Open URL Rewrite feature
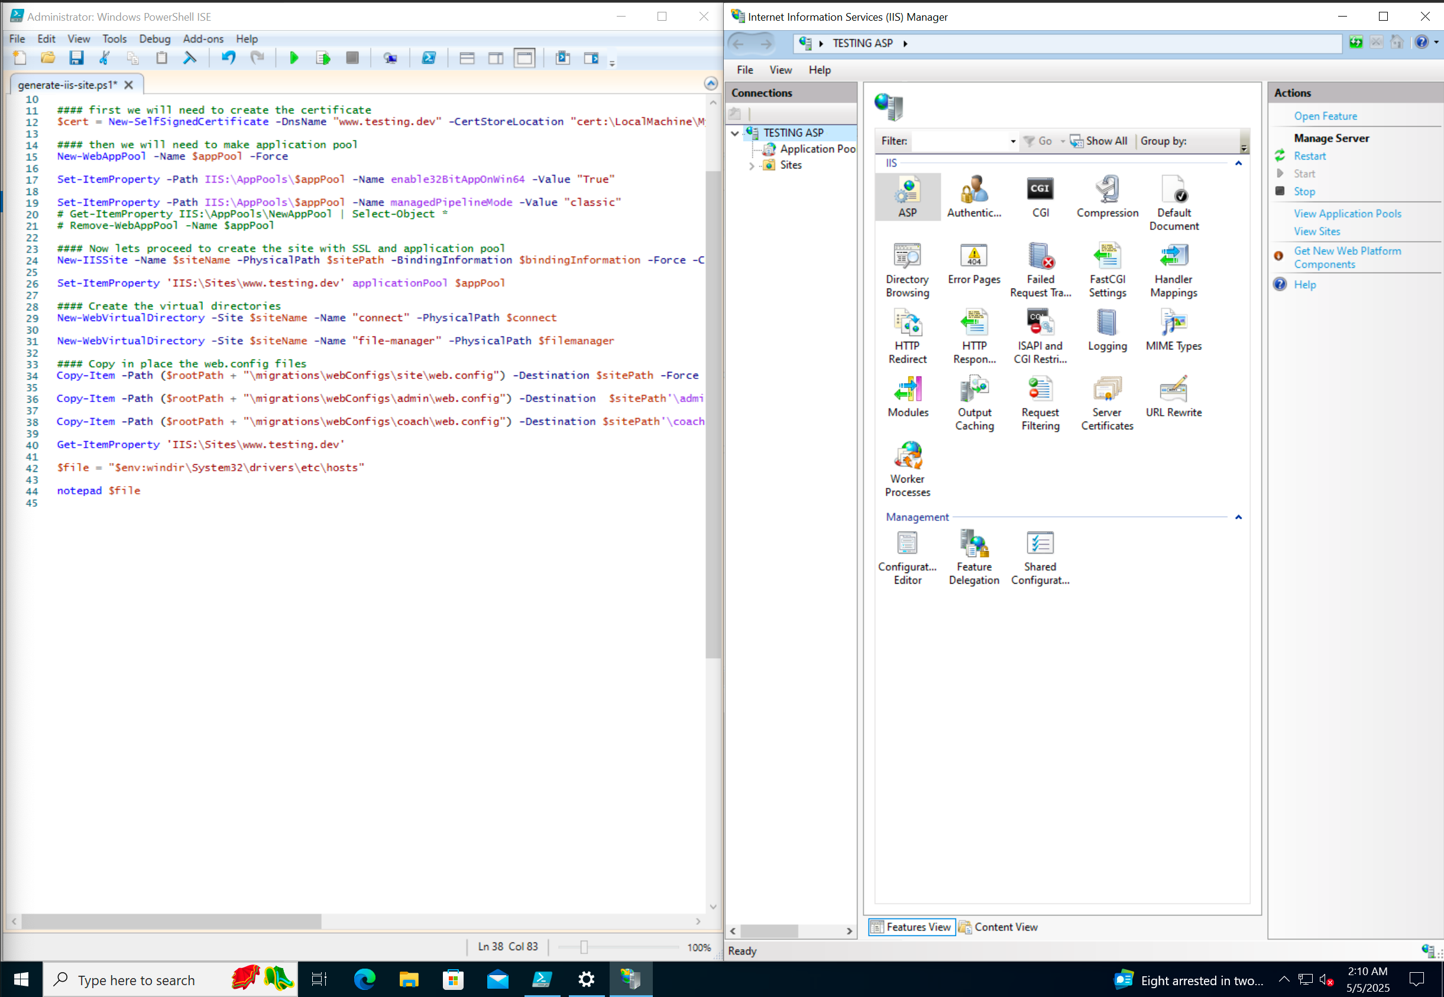 coord(1174,397)
